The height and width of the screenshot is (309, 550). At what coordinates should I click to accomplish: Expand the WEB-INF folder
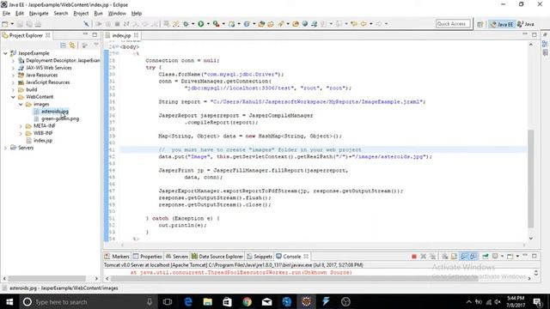(x=21, y=133)
